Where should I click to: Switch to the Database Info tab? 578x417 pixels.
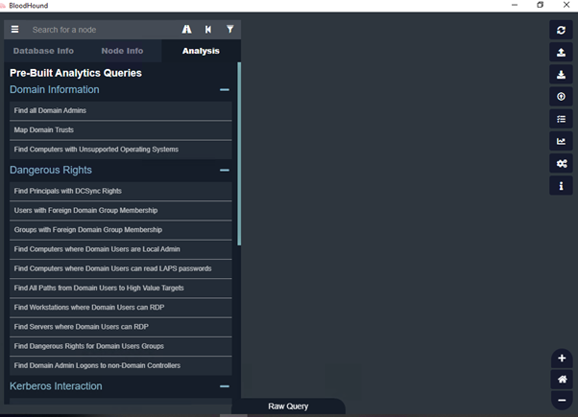click(x=43, y=51)
